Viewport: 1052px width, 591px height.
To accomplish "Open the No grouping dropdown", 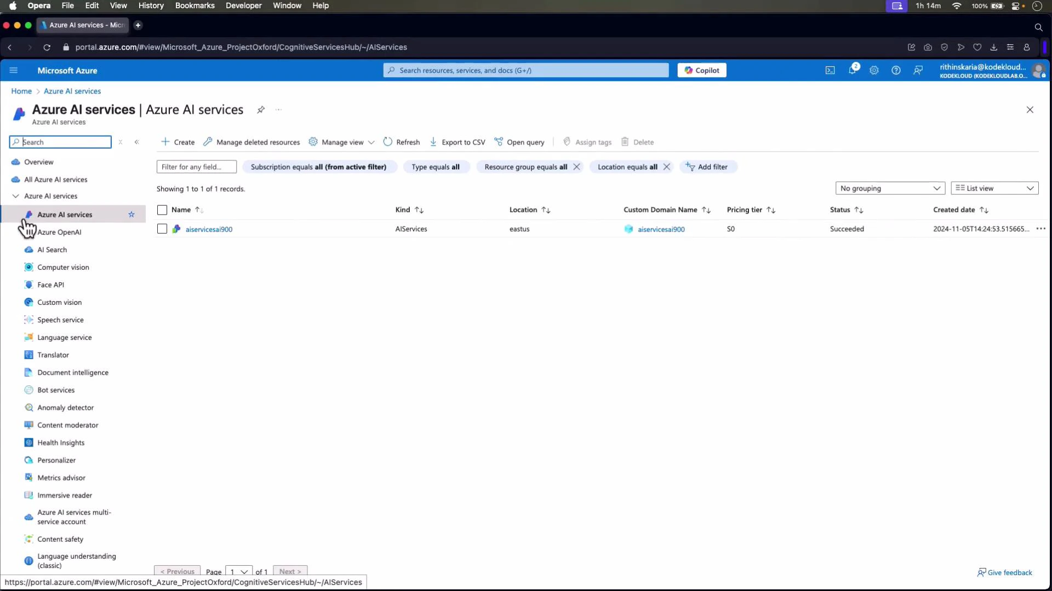I will pos(890,188).
